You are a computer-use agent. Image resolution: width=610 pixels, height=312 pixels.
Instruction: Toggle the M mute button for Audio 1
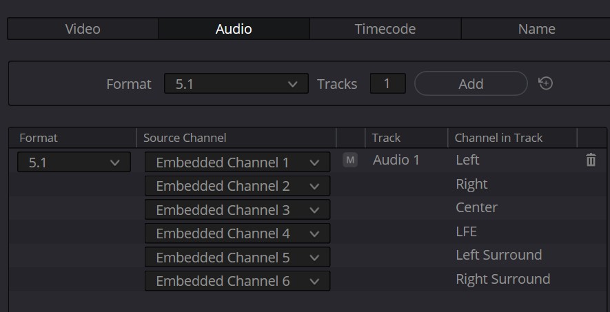click(x=350, y=160)
